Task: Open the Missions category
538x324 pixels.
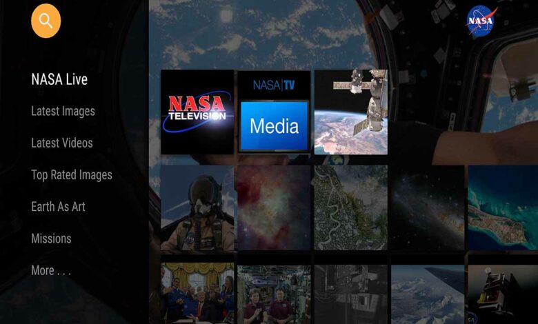Action: 52,239
